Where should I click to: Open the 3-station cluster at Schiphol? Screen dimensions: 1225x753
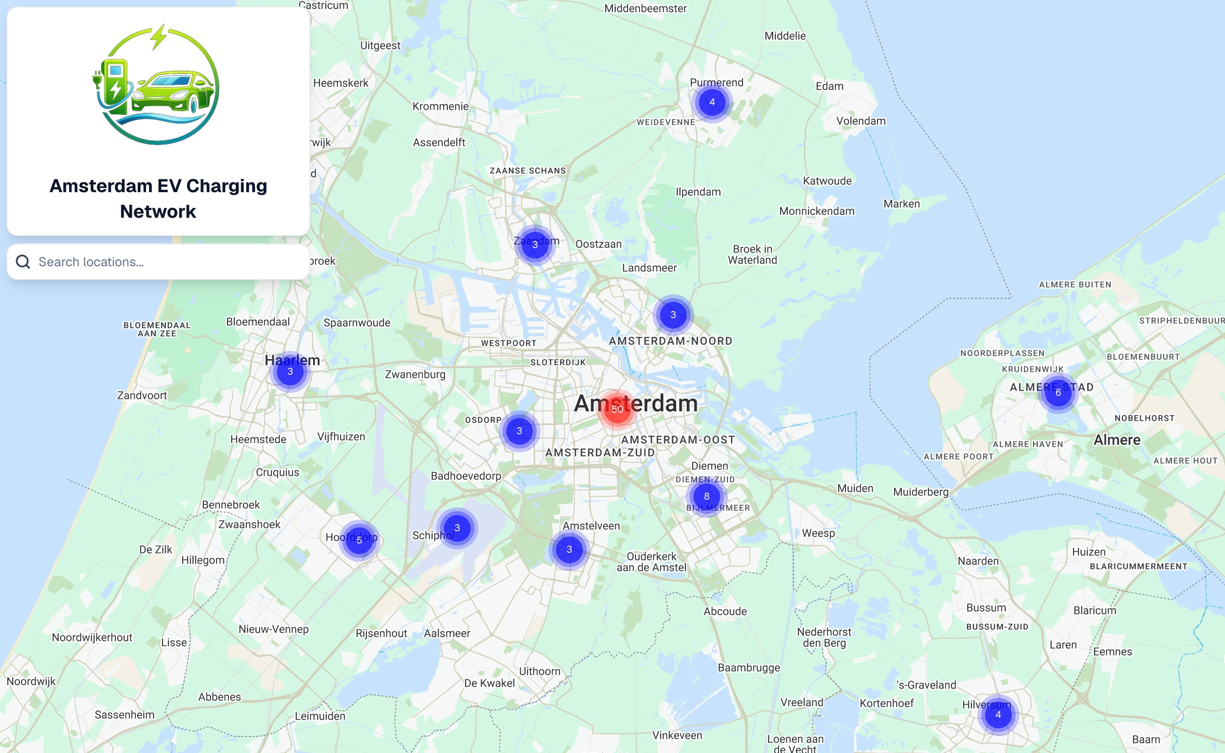457,528
